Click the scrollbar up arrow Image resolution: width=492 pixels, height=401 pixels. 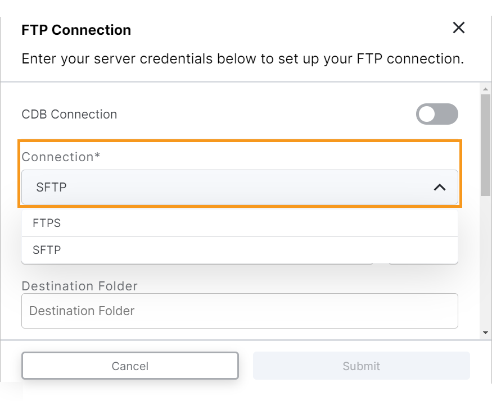click(x=486, y=89)
